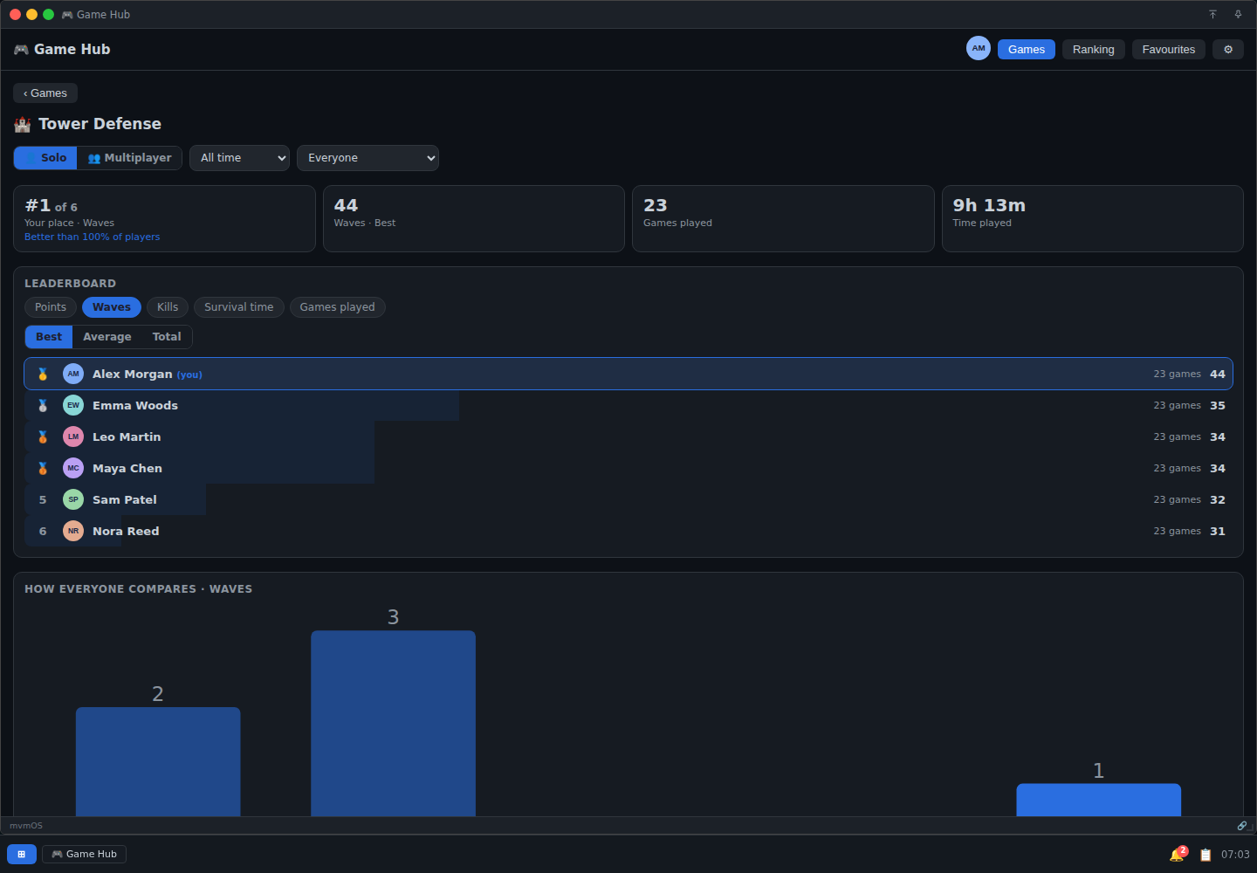Select the Survival time metric
This screenshot has width=1257, height=873.
(x=239, y=307)
